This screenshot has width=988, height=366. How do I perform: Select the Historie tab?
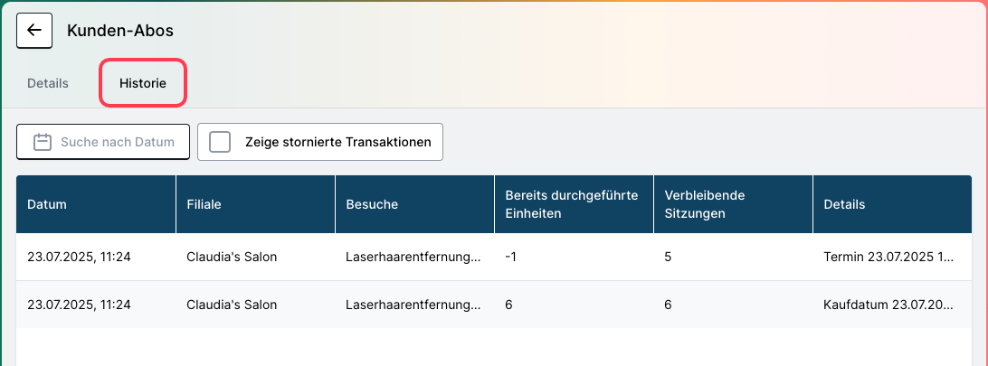143,83
